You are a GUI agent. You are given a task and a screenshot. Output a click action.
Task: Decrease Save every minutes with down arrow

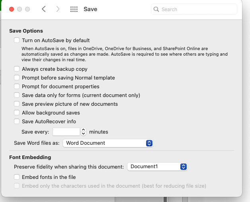83,134
